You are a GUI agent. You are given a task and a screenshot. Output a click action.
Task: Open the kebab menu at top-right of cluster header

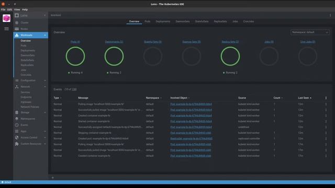pos(330,15)
